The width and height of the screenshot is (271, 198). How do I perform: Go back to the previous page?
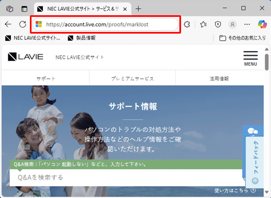click(8, 24)
